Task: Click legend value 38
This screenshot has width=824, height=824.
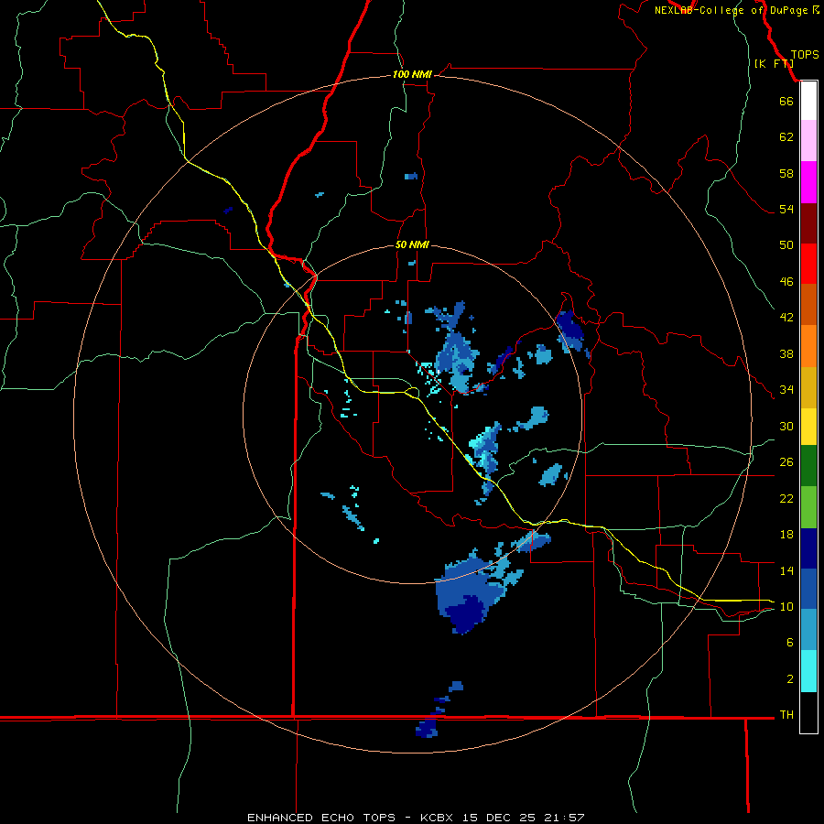Action: 786,353
